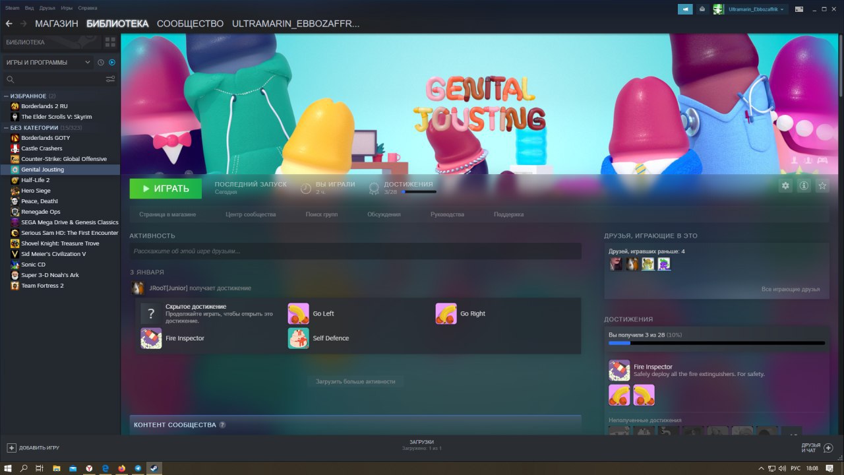Click achievements progress bar in header
The height and width of the screenshot is (475, 844).
click(x=419, y=192)
